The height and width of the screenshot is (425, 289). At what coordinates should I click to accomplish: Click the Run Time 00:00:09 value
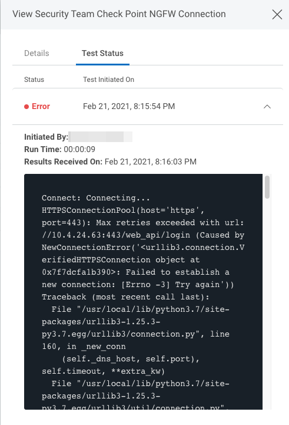coord(79,149)
